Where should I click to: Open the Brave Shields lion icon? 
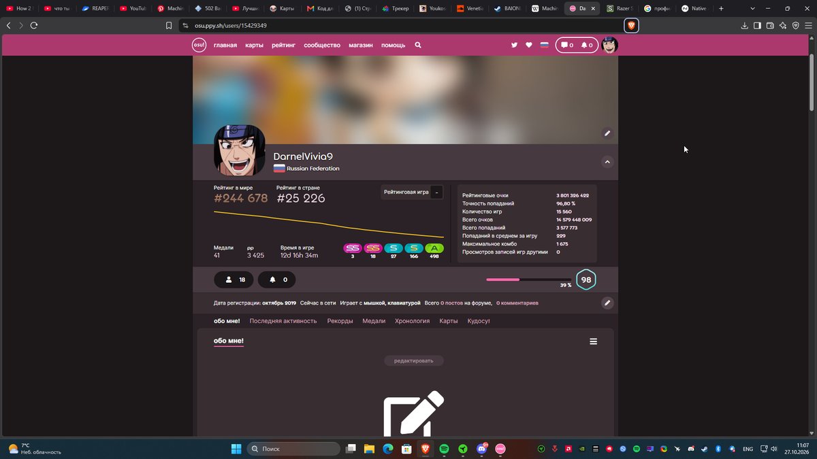tap(631, 25)
